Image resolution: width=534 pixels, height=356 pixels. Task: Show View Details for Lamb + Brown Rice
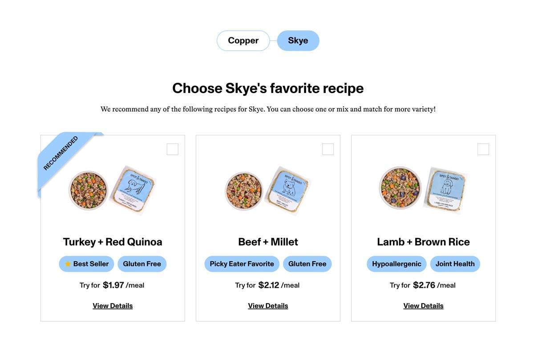pyautogui.click(x=423, y=306)
